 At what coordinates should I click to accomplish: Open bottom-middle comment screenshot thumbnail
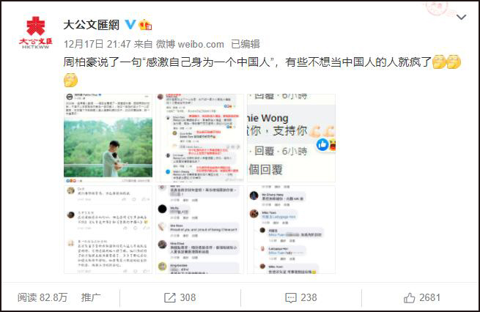(x=199, y=229)
